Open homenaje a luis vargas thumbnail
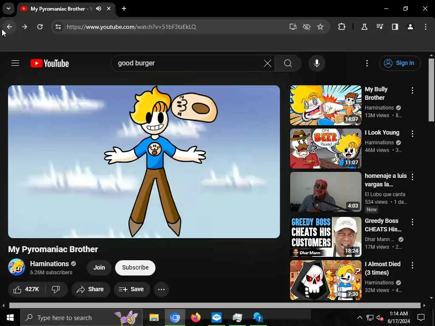 tap(326, 192)
